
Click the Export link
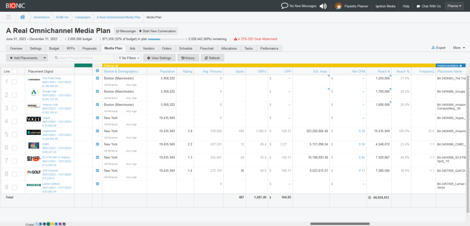(438, 48)
